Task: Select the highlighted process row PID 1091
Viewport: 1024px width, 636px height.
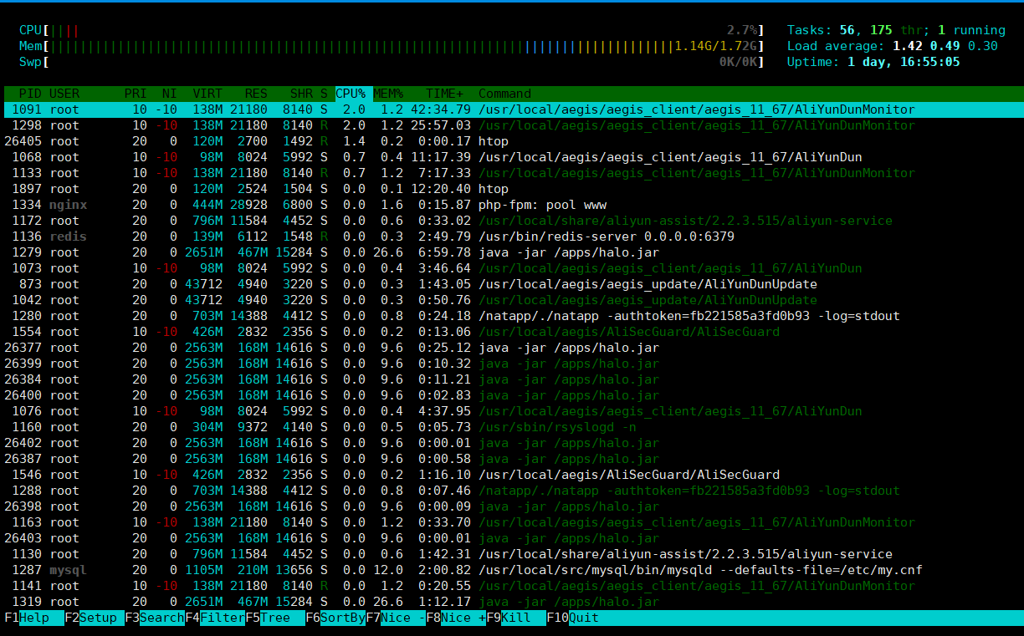Action: click(x=512, y=109)
